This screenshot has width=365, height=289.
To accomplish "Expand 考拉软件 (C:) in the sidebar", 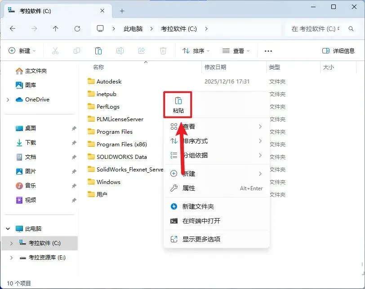I will pyautogui.click(x=11, y=243).
